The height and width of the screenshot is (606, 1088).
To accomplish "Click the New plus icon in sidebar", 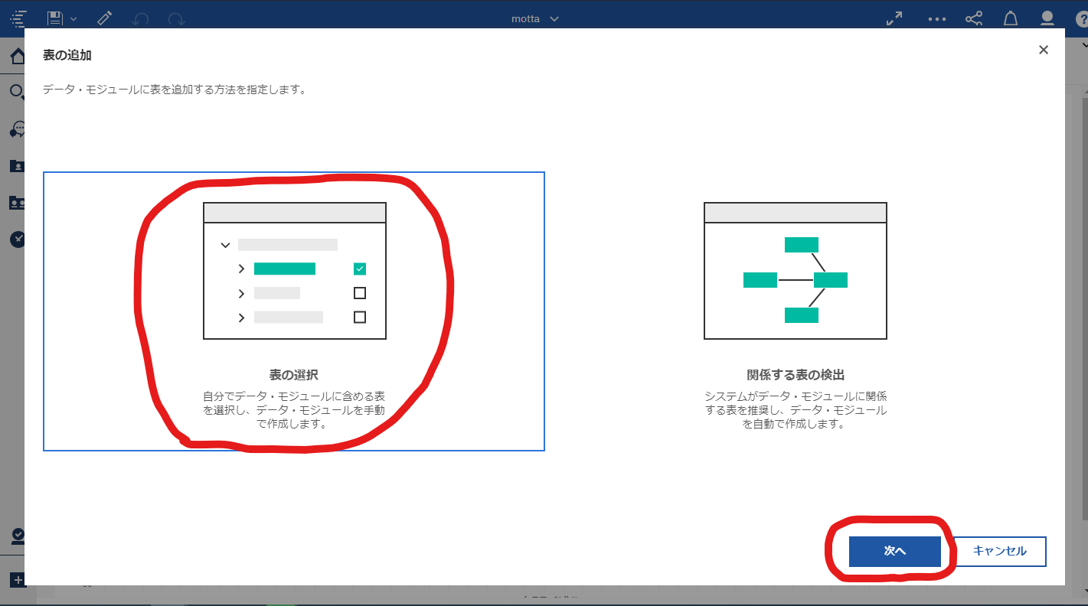I will pos(17,580).
